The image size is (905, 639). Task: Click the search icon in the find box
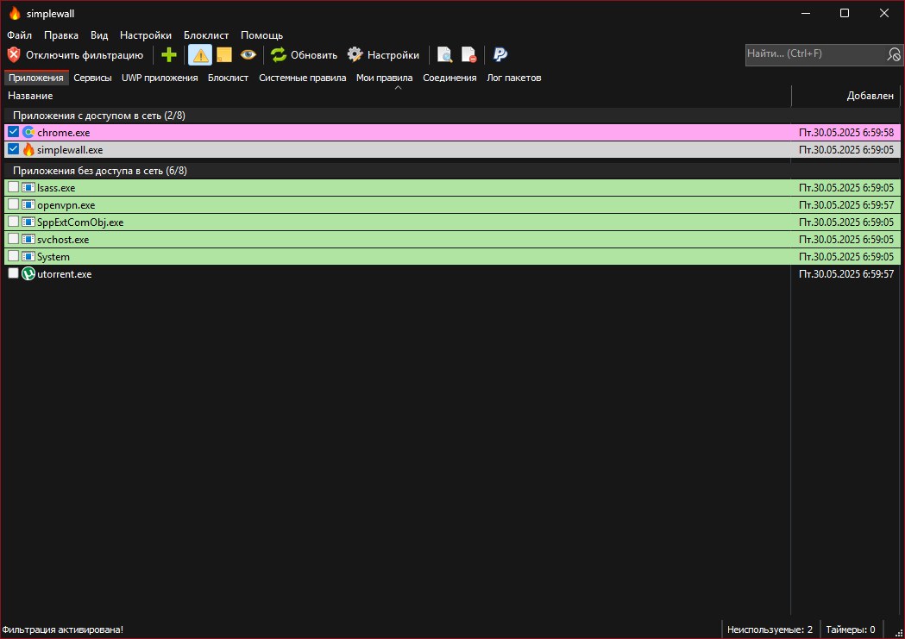[x=894, y=55]
